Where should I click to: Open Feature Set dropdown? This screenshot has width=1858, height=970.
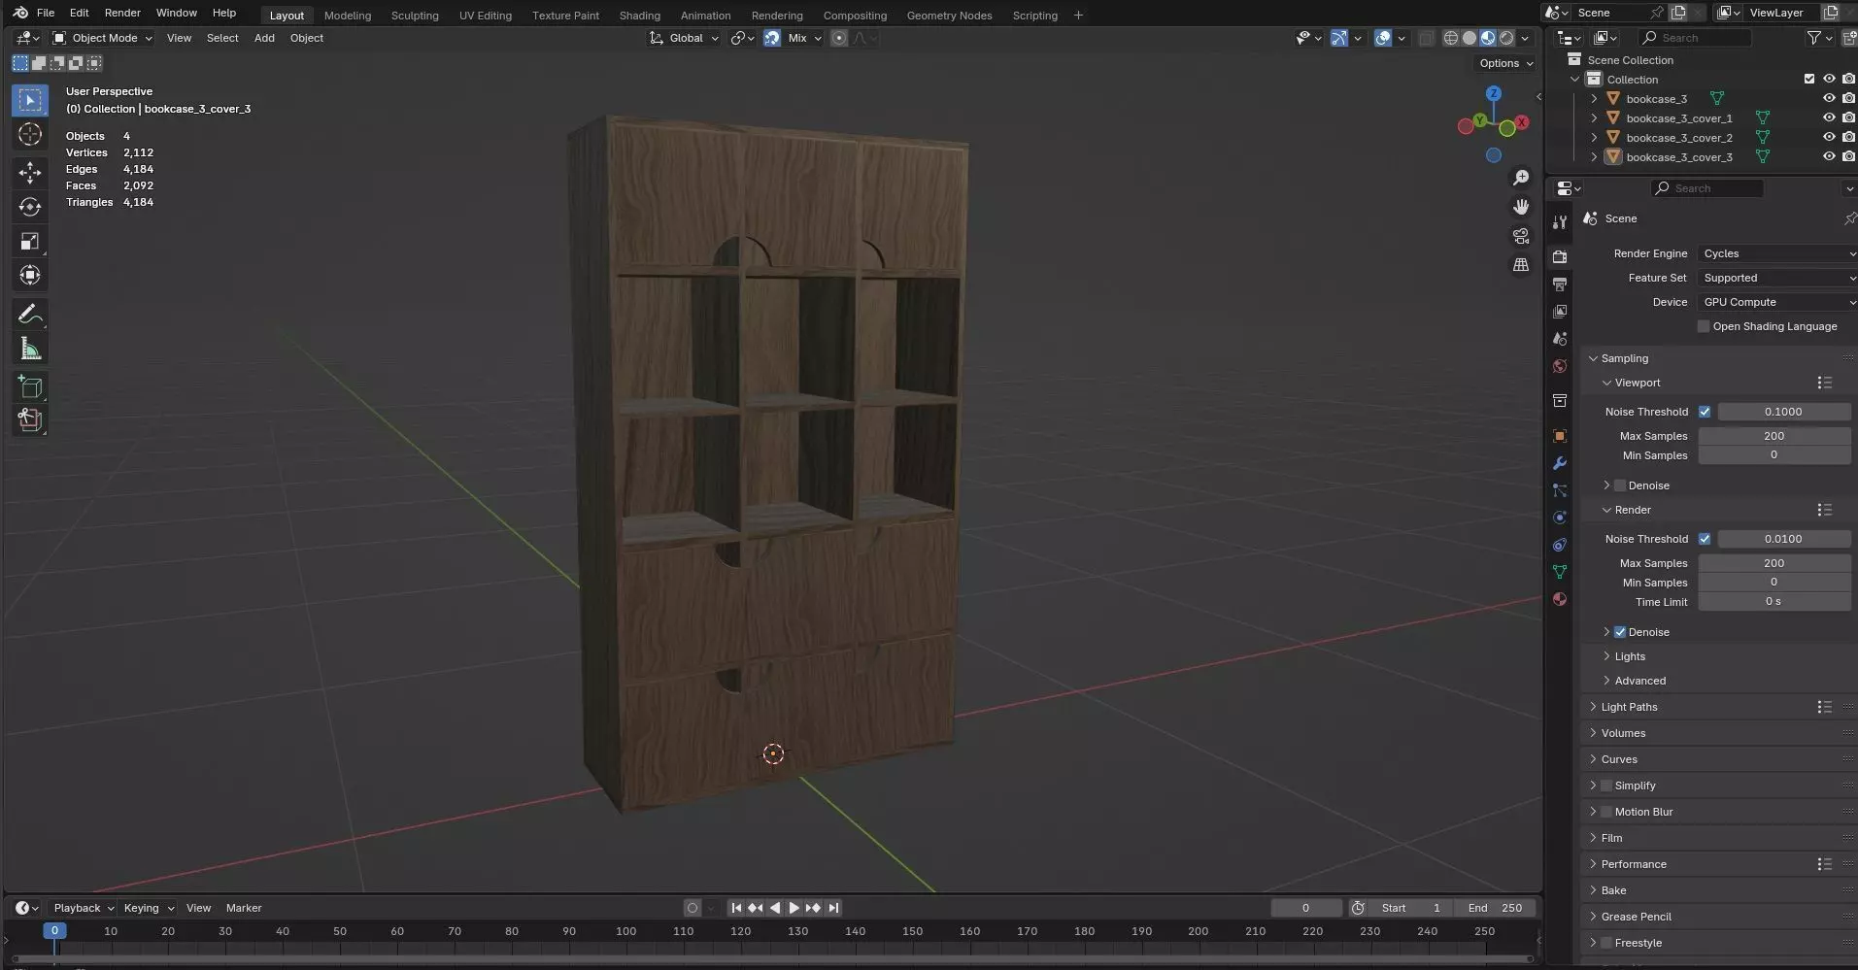click(x=1777, y=278)
